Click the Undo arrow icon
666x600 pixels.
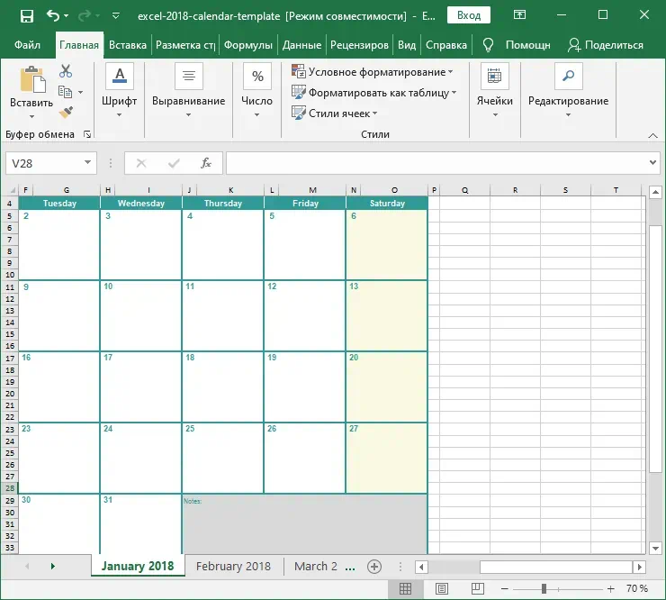pos(54,15)
